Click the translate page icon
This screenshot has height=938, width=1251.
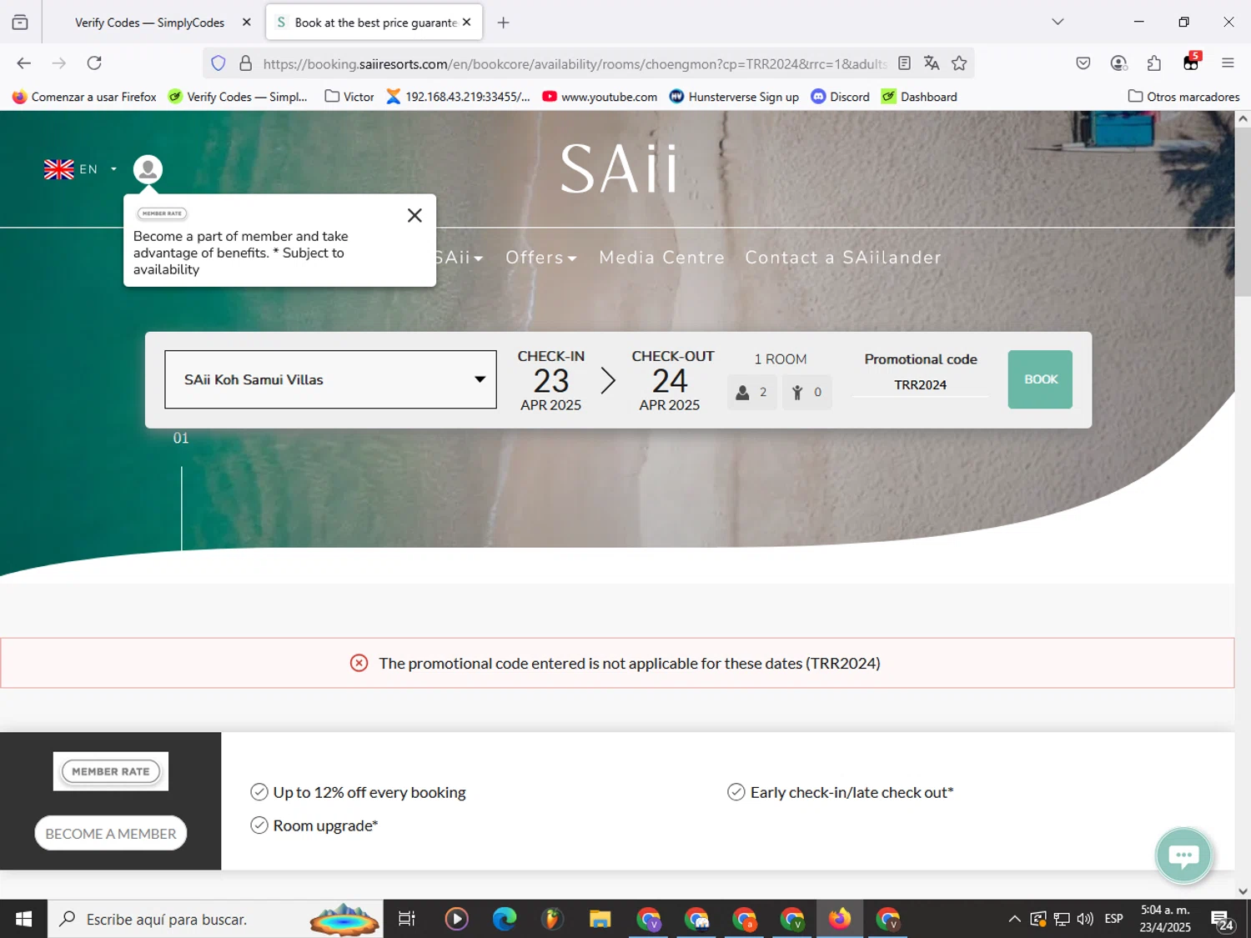coord(932,63)
